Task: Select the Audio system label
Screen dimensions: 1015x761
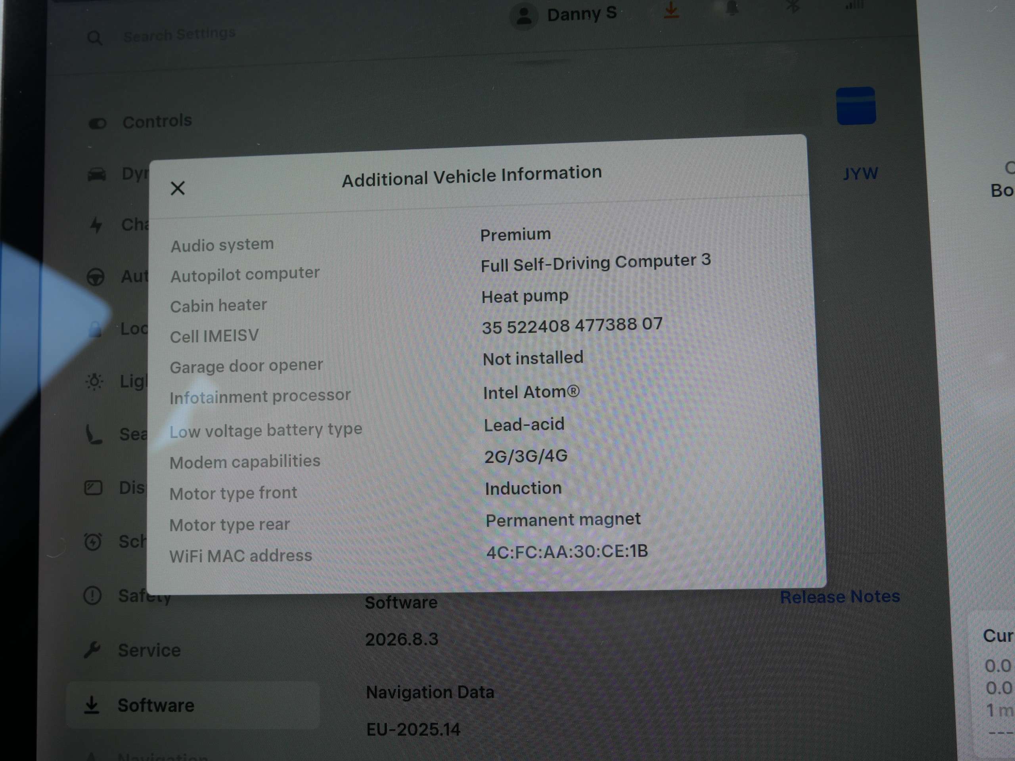Action: (222, 245)
